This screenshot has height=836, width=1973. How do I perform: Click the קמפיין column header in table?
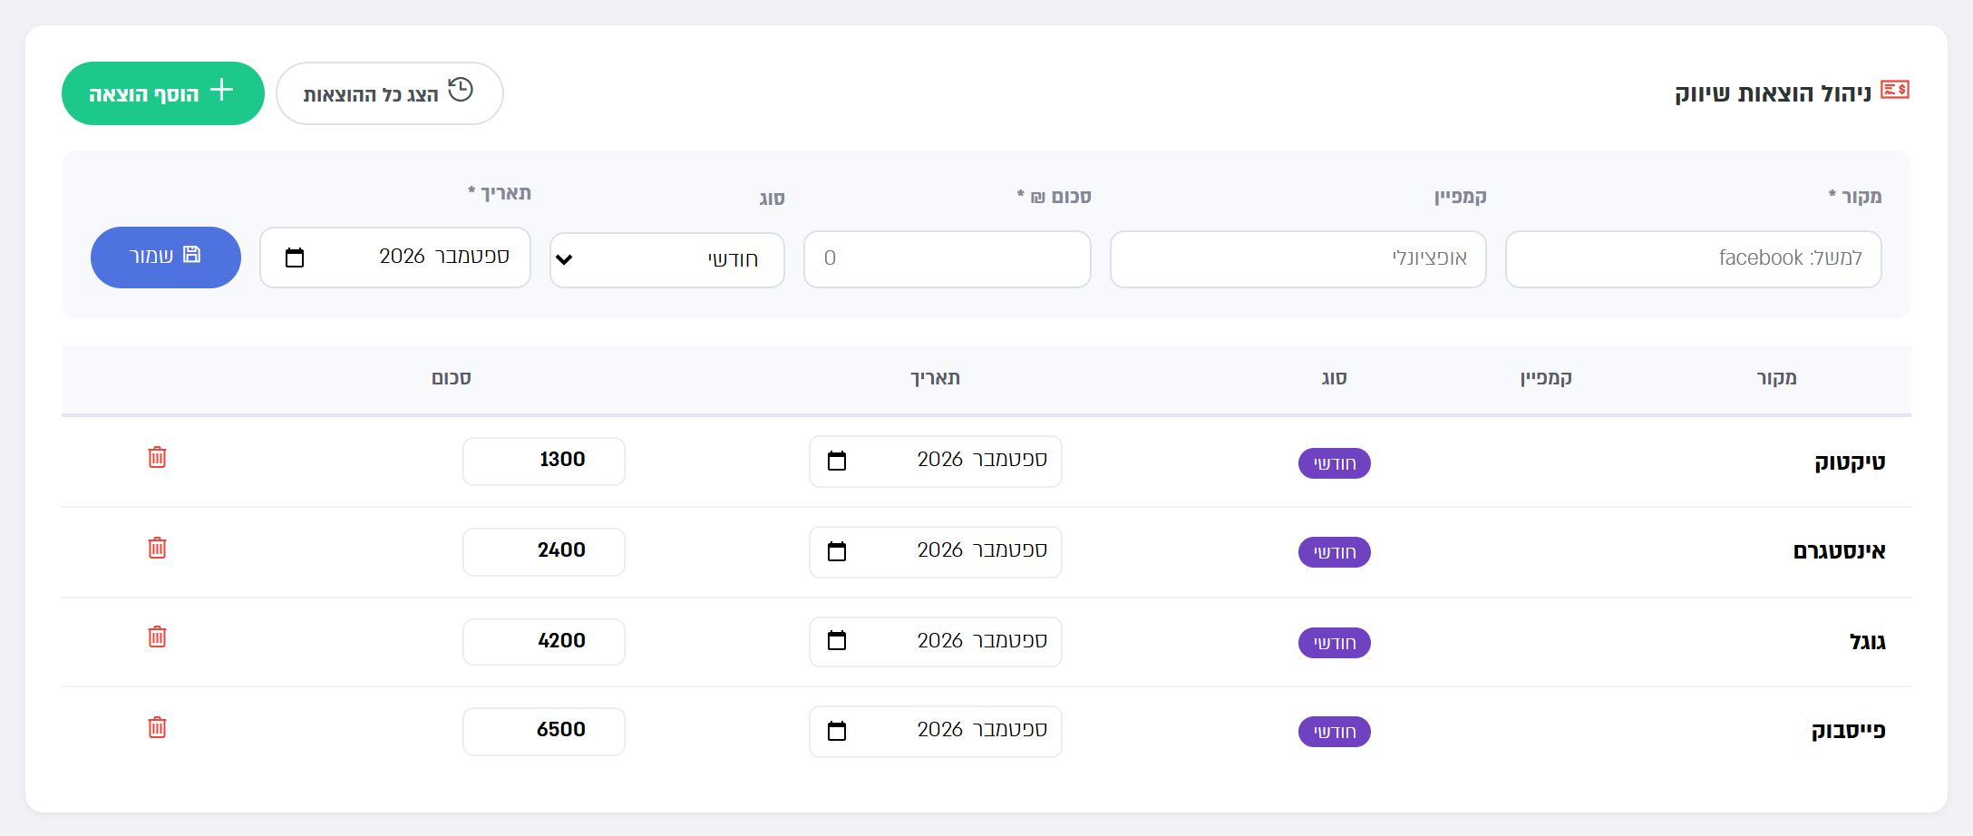(1546, 378)
